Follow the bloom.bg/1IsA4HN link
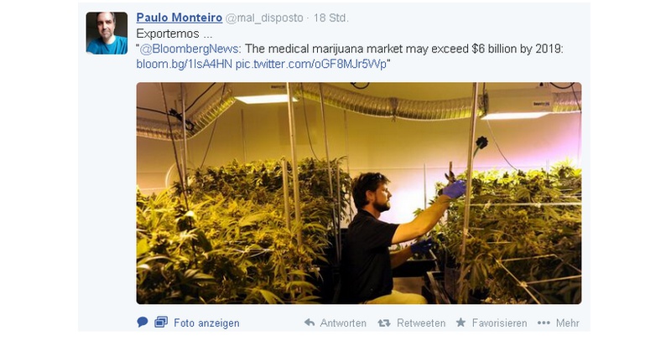 [x=185, y=64]
